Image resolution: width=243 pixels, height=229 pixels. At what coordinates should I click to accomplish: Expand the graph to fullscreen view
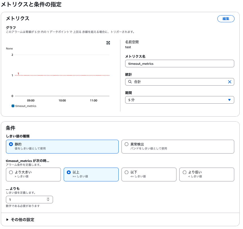pos(108,43)
